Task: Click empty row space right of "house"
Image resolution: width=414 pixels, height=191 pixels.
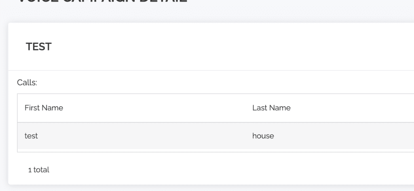Action: click(344, 136)
